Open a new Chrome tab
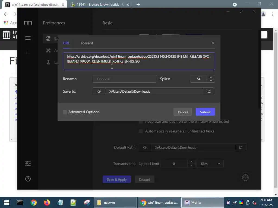This screenshot has height=208, width=278. tap(138, 5)
